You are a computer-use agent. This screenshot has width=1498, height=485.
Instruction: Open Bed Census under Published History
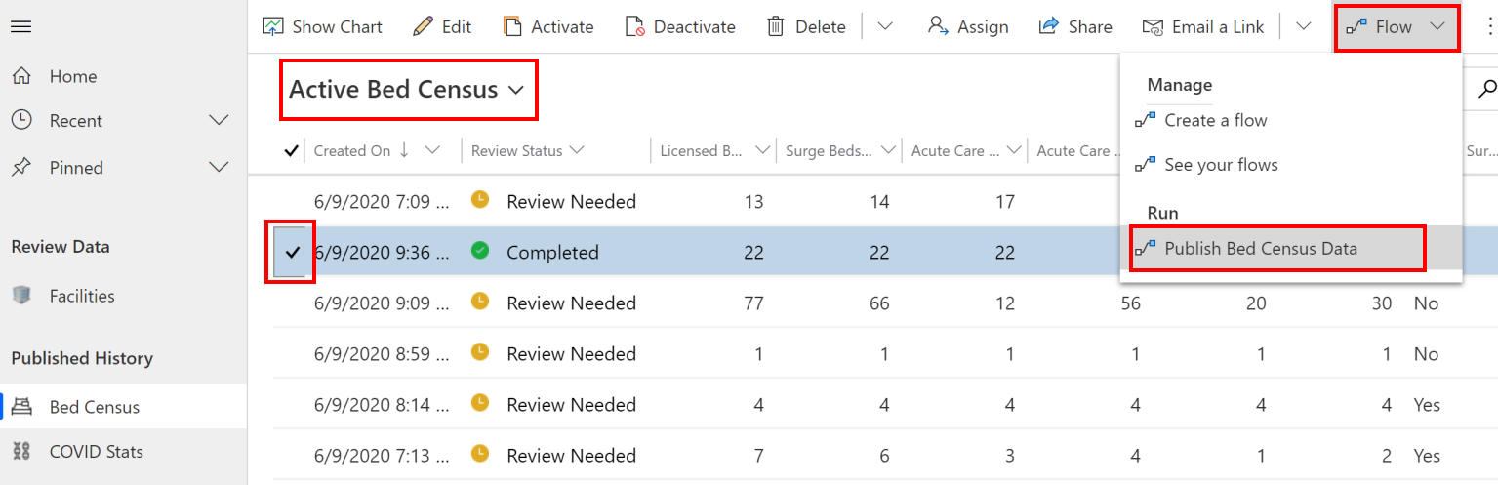(95, 407)
